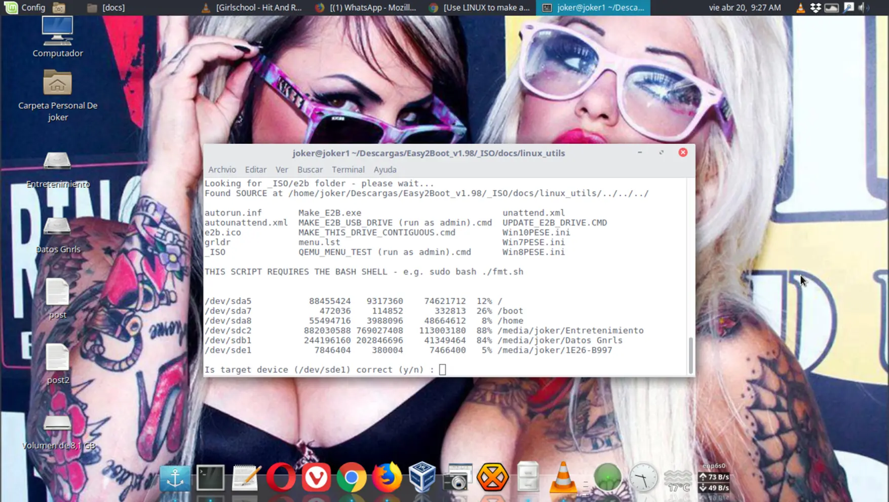Open Carpeta Personal De joker folder
The width and height of the screenshot is (889, 502).
57,96
